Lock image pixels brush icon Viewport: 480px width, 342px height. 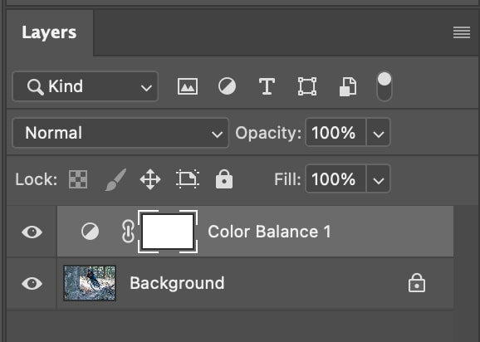click(115, 179)
